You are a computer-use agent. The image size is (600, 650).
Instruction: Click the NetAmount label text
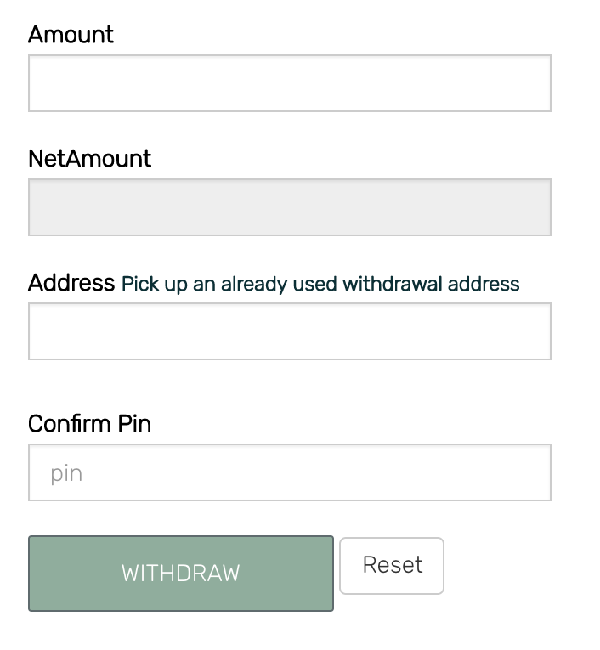pyautogui.click(x=89, y=159)
